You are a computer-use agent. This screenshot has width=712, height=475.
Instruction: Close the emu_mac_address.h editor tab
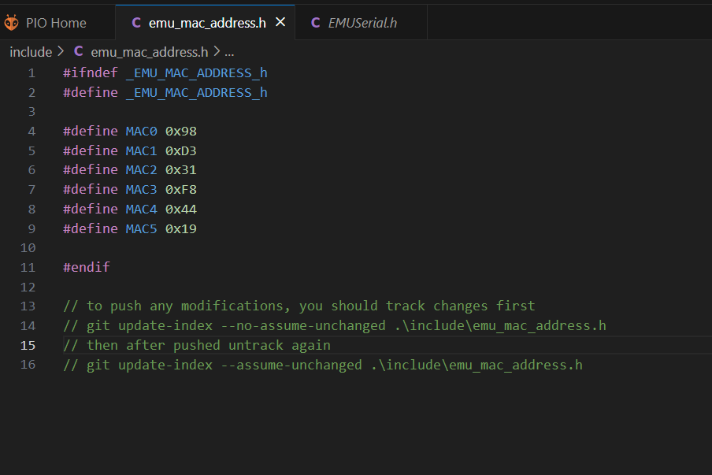point(280,22)
